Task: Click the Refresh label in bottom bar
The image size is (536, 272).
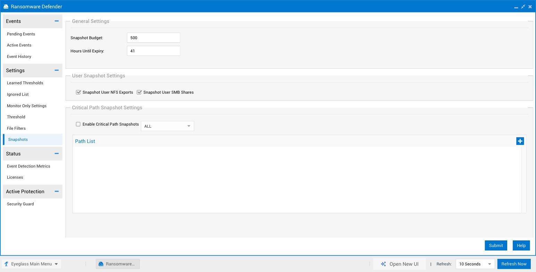Action: 444,264
